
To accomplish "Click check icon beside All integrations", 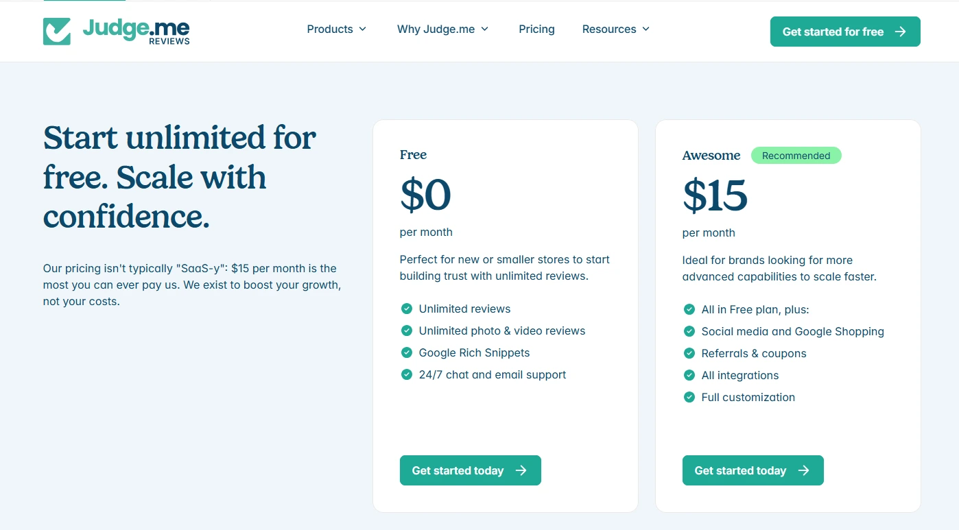I will click(x=689, y=375).
